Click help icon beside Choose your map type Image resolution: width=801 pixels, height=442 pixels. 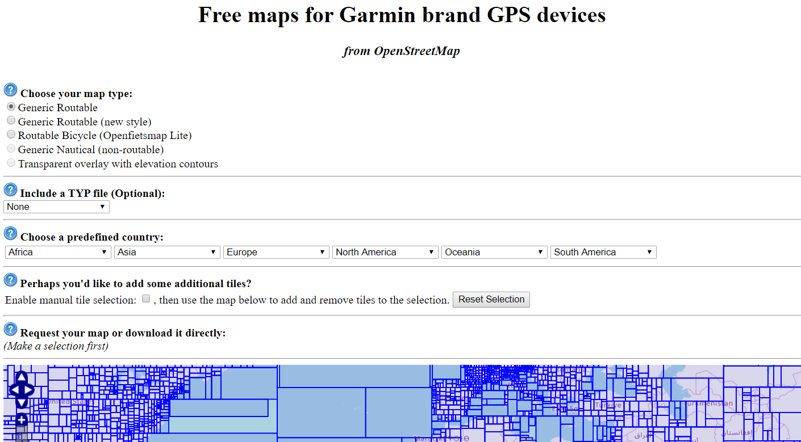10,90
